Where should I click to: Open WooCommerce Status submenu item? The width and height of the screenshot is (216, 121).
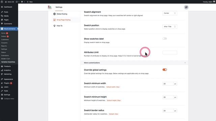point(3,52)
